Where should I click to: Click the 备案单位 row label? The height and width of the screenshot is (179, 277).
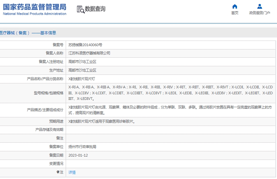56,147
